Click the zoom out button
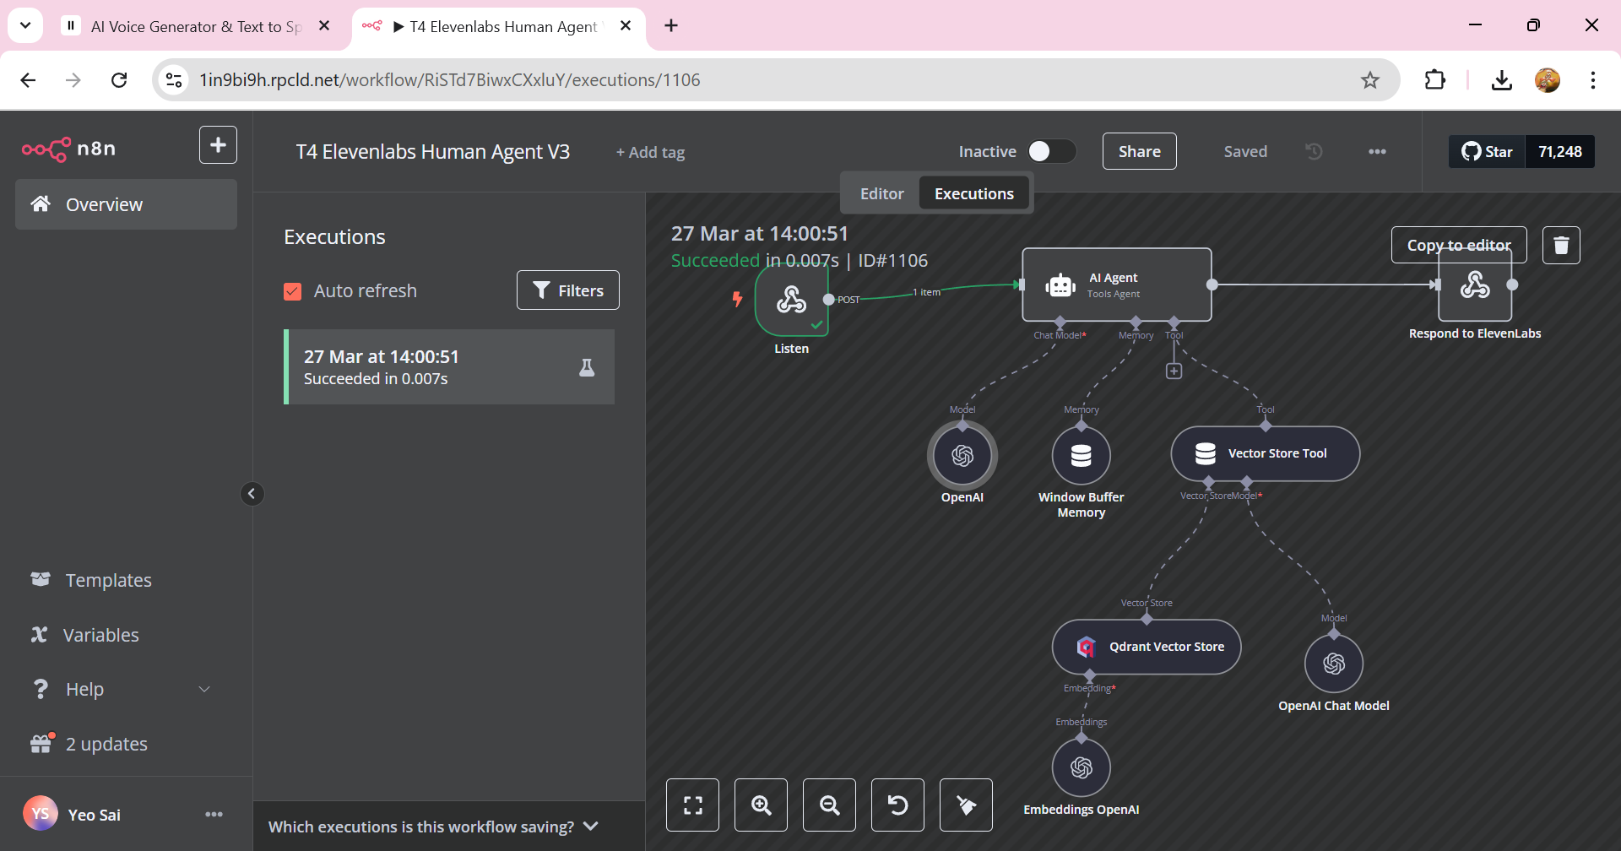This screenshot has height=851, width=1621. (x=829, y=805)
